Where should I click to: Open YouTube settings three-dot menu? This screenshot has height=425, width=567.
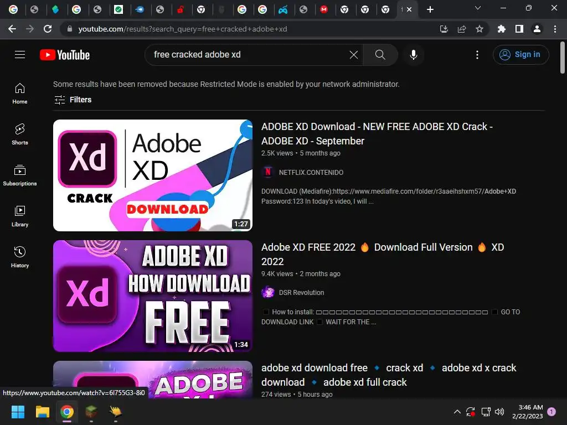coord(477,55)
